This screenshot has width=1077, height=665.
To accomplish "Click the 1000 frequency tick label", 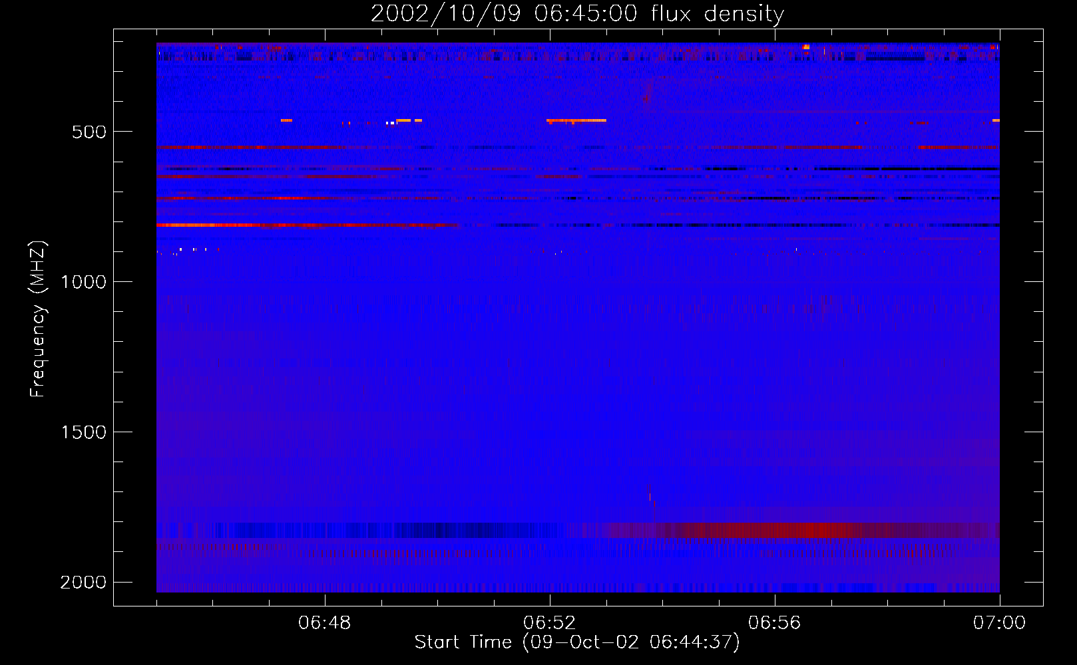I will tap(83, 282).
